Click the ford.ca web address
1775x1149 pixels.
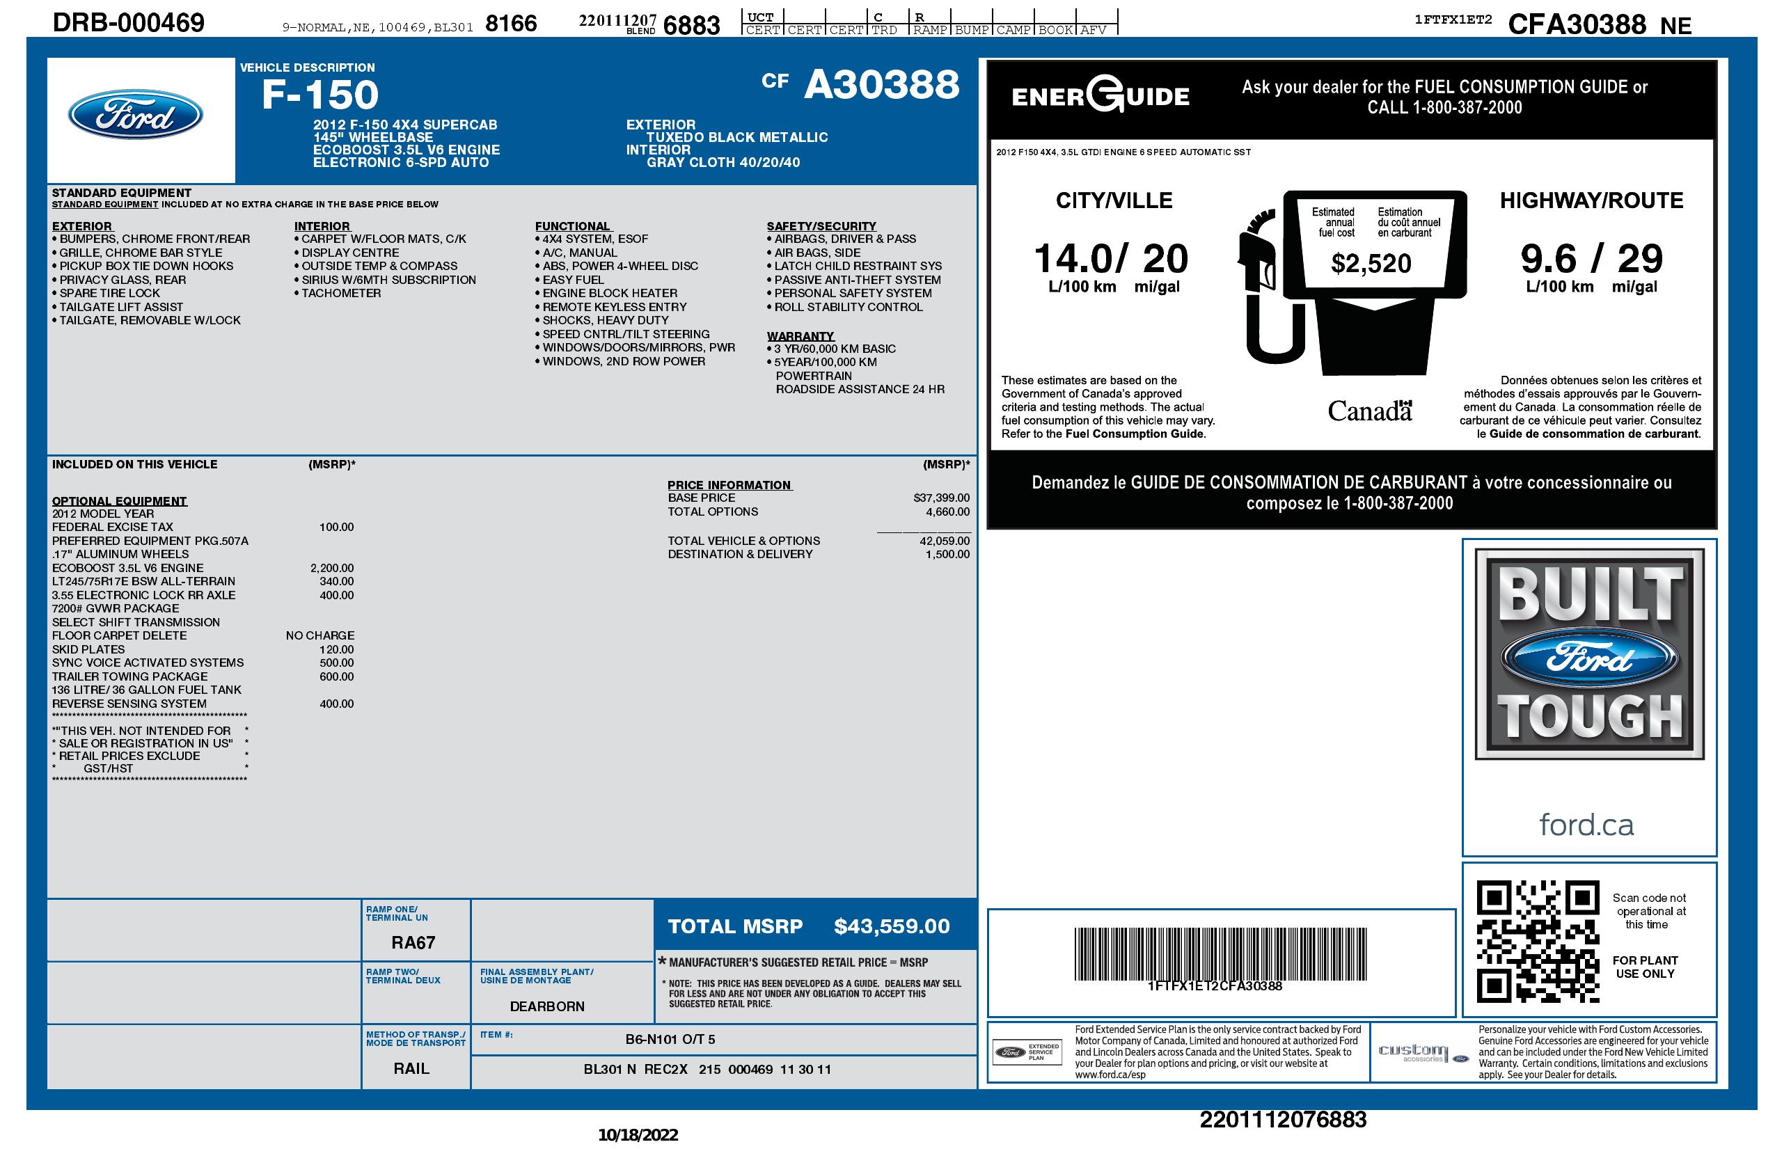pos(1586,825)
